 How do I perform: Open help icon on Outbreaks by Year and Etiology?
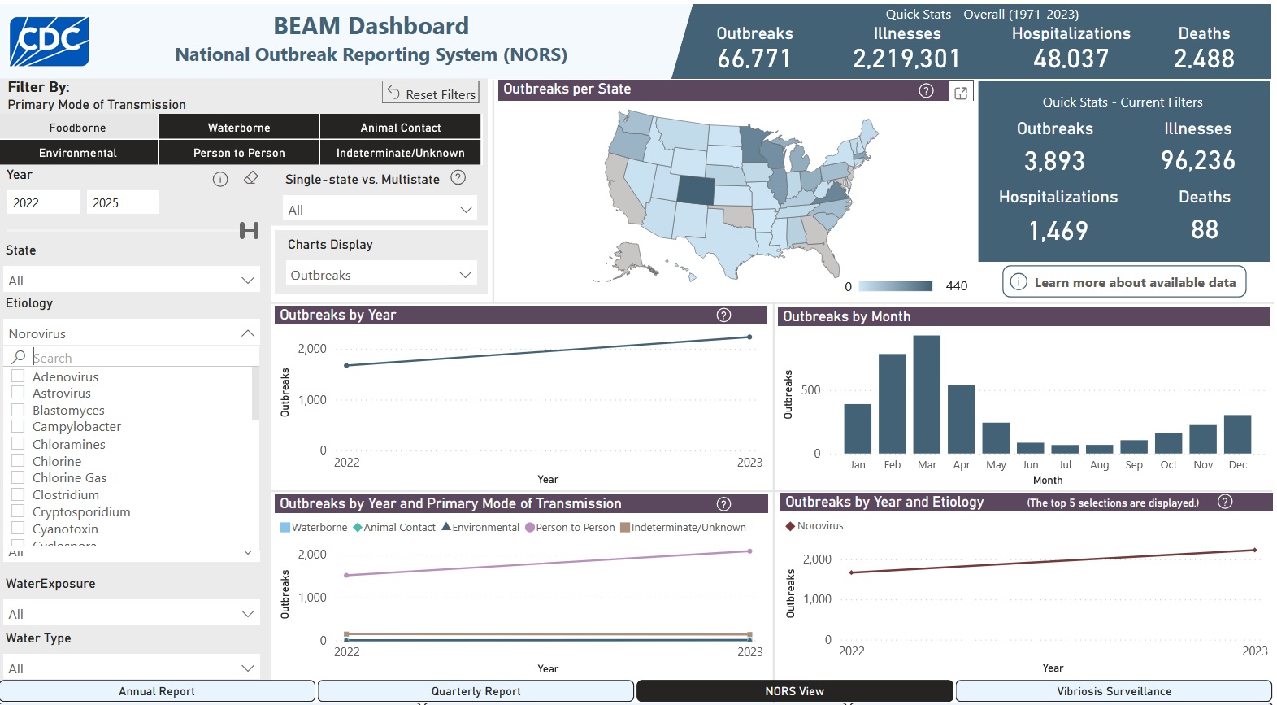(x=1226, y=502)
